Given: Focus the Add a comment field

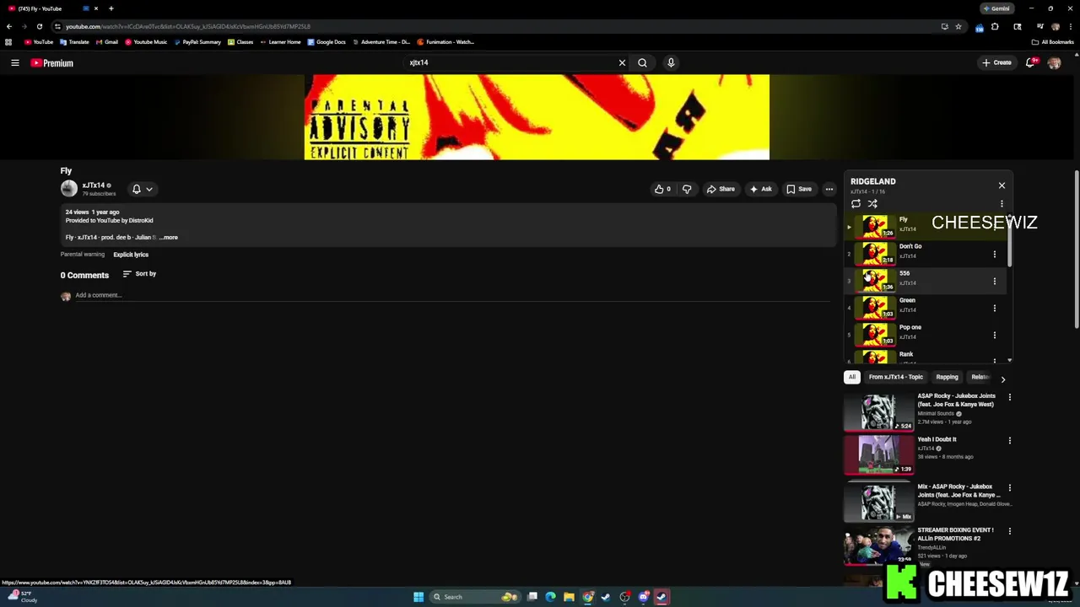Looking at the screenshot, I should tap(452, 295).
